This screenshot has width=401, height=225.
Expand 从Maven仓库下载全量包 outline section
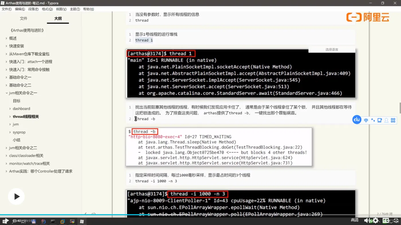click(x=6, y=54)
